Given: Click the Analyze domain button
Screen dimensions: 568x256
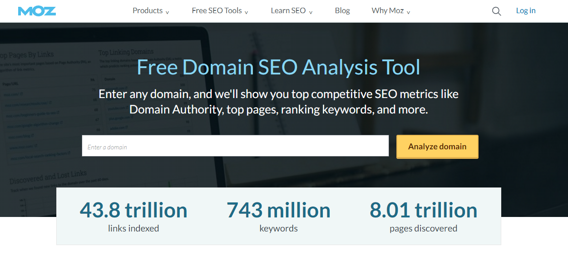Looking at the screenshot, I should (437, 147).
